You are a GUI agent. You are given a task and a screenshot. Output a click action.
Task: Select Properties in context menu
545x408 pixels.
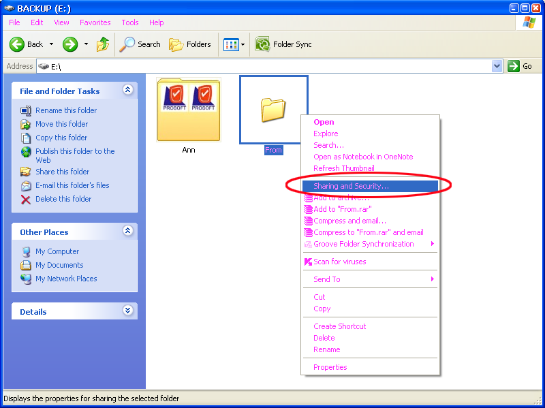tap(330, 367)
